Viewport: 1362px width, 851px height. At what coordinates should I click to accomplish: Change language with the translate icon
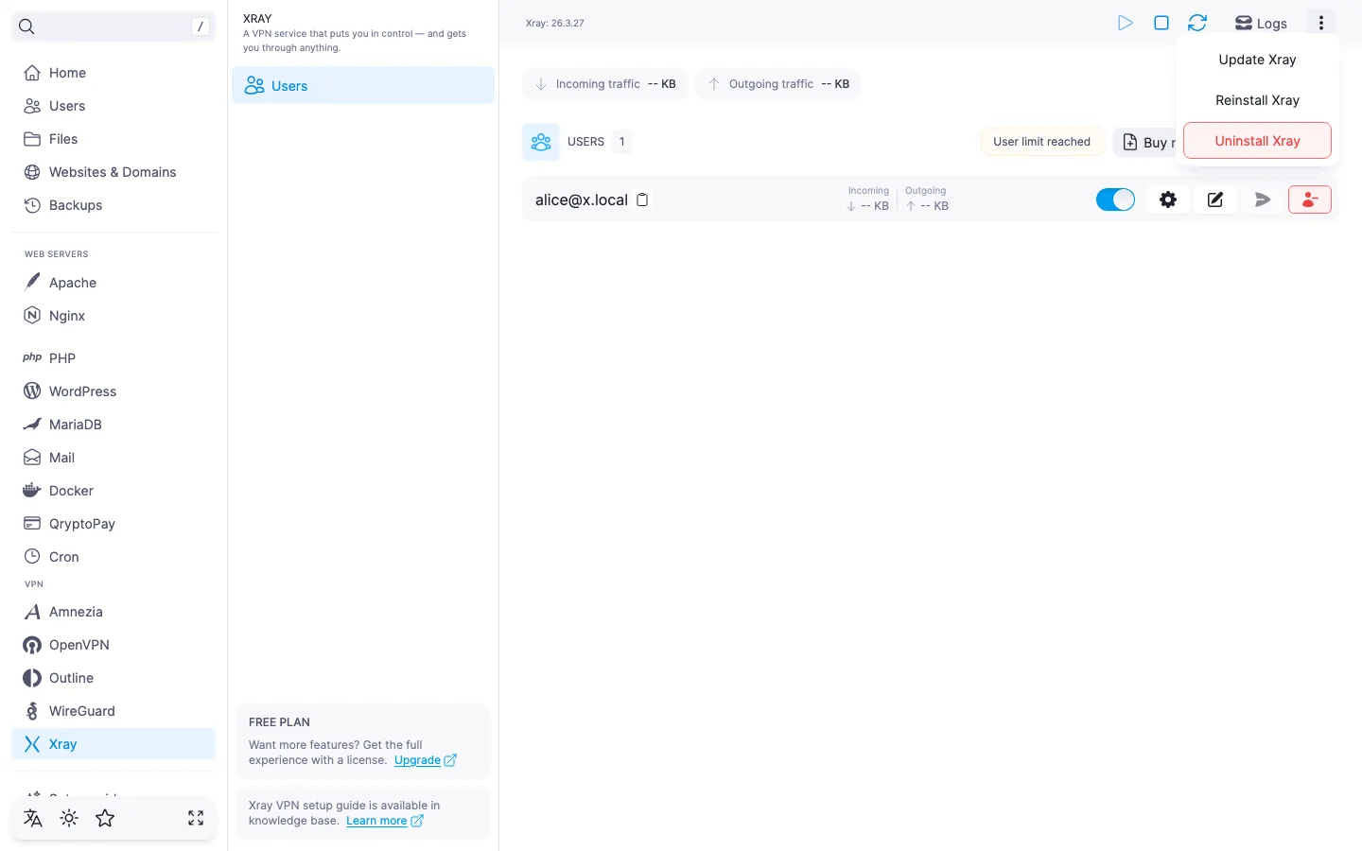pos(33,818)
